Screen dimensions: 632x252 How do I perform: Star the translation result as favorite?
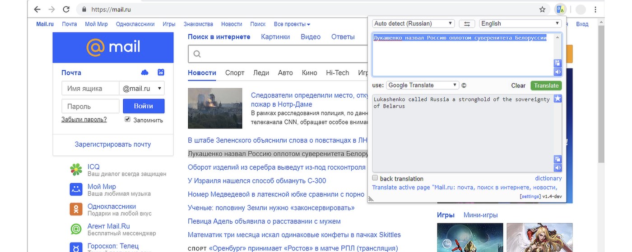[558, 98]
